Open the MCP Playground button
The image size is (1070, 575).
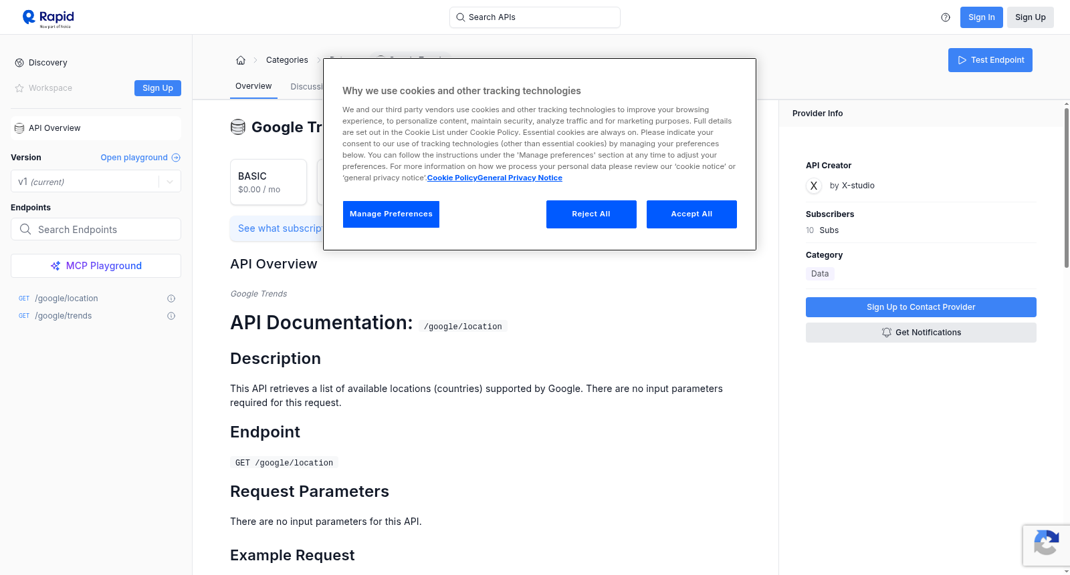(96, 266)
